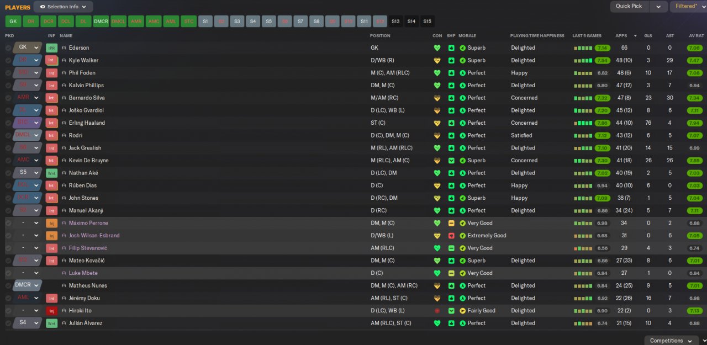The image size is (707, 345).
Task: Click Kyle Walker's yellow condition heart
Action: pyautogui.click(x=437, y=60)
